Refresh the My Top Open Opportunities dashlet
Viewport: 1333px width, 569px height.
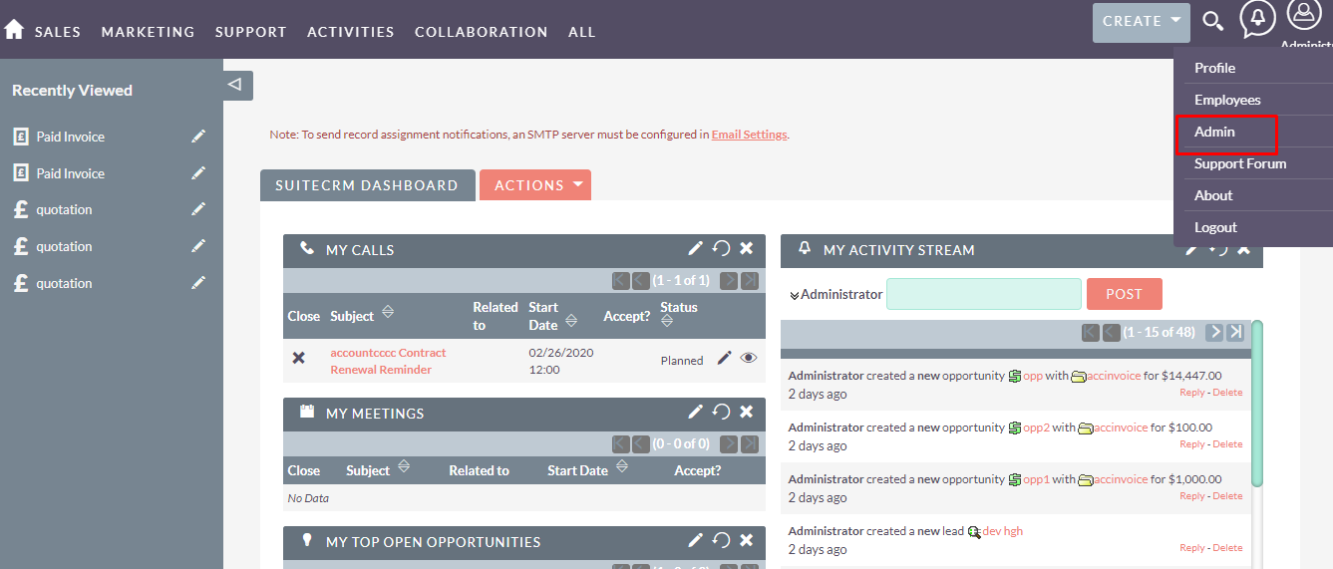[x=722, y=541]
